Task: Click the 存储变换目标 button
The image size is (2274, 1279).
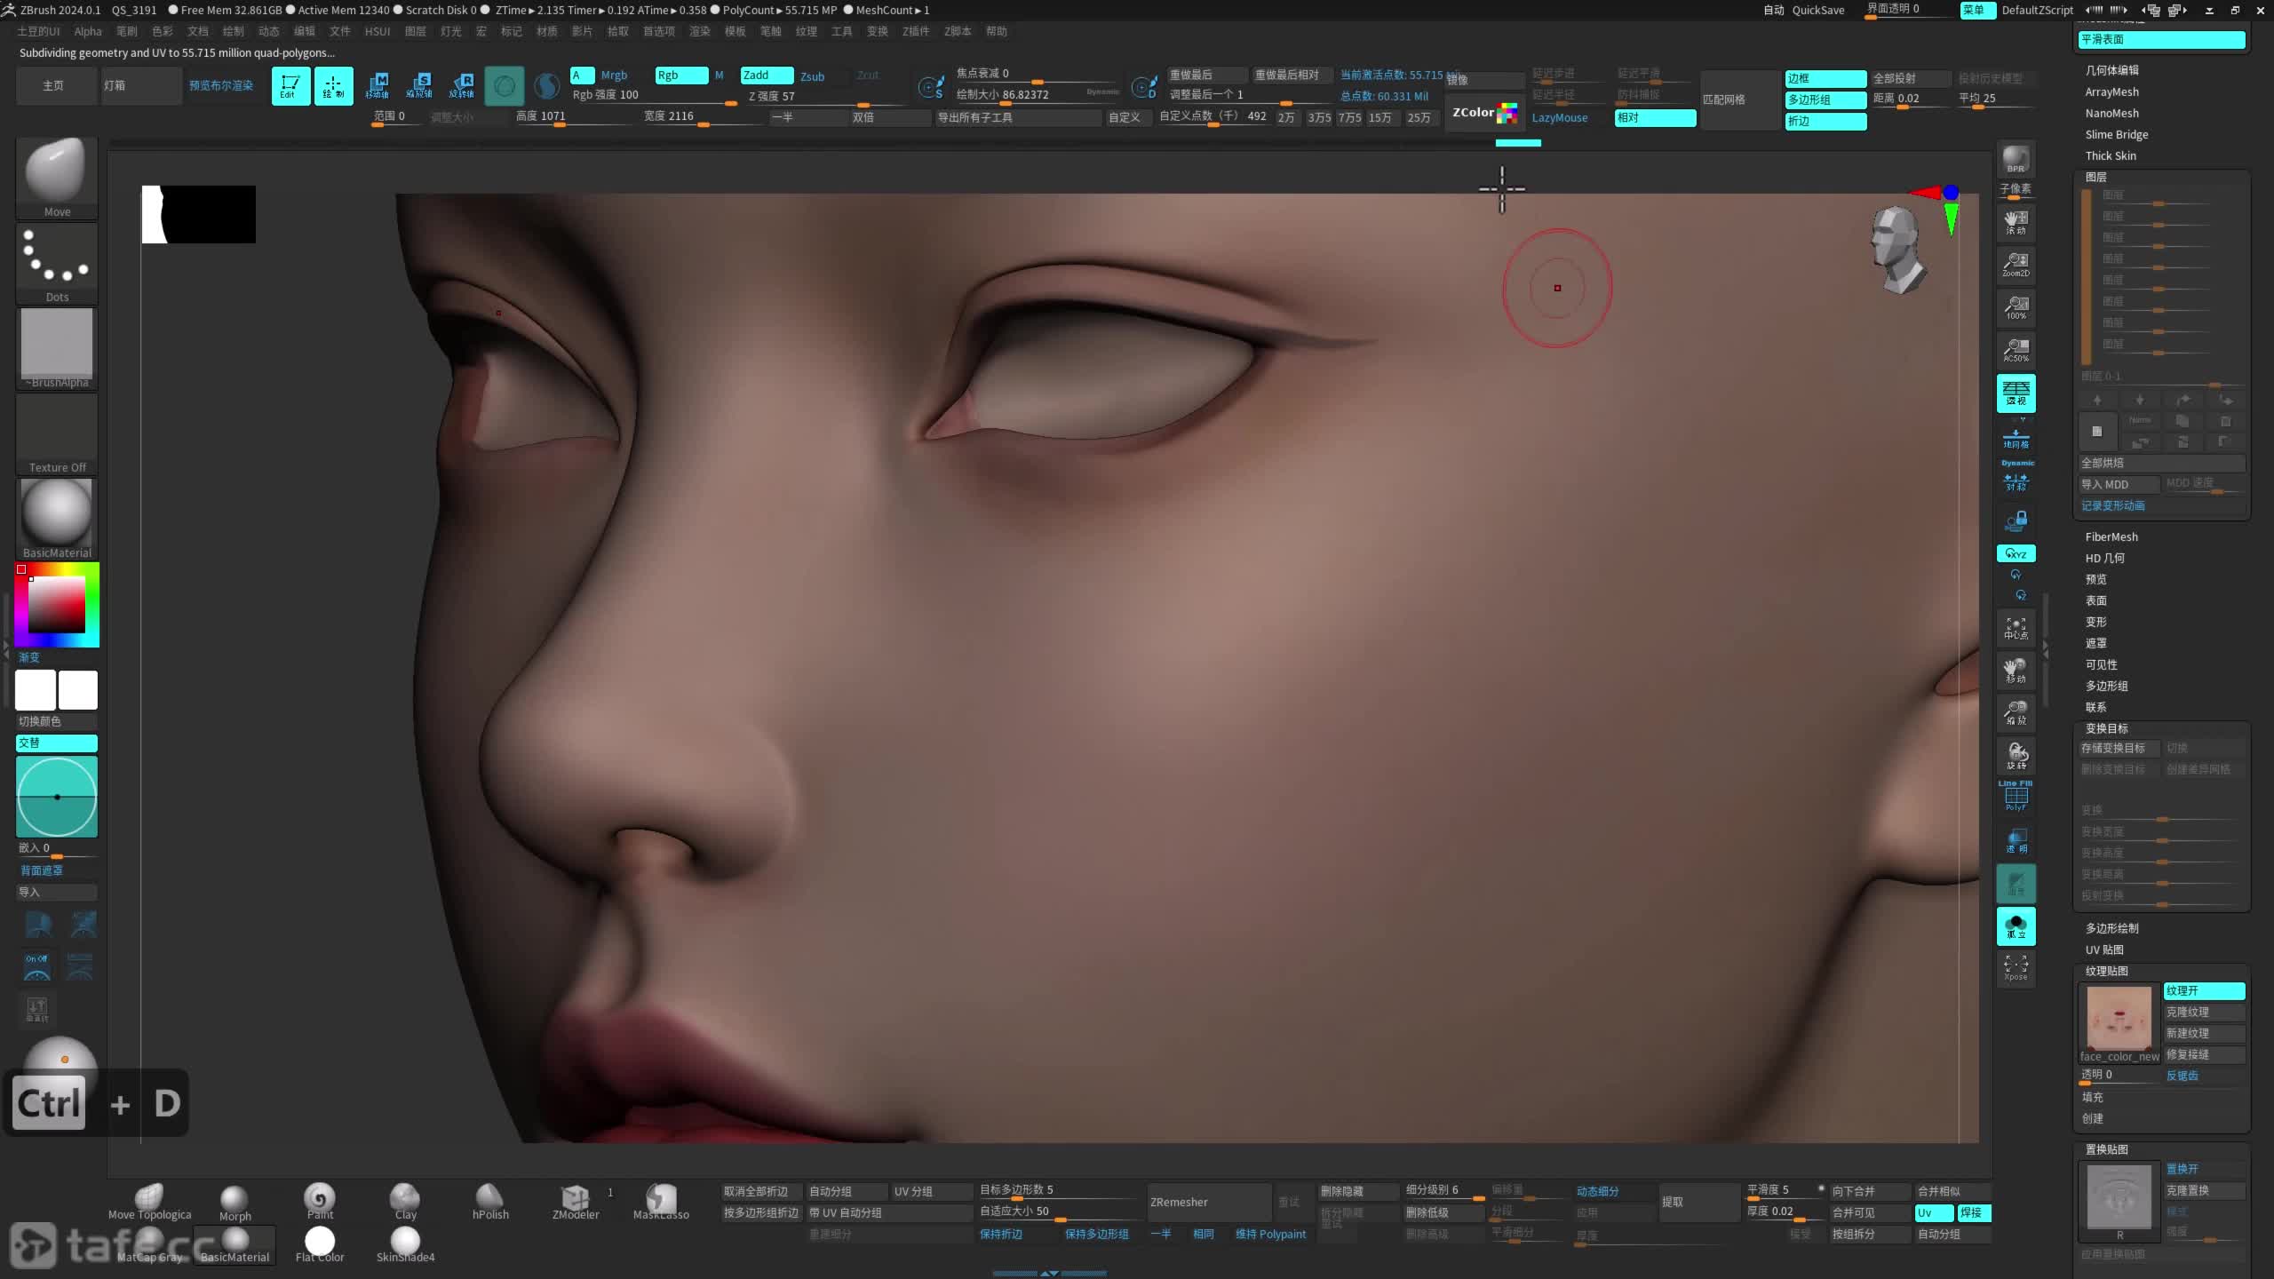Action: point(2119,748)
